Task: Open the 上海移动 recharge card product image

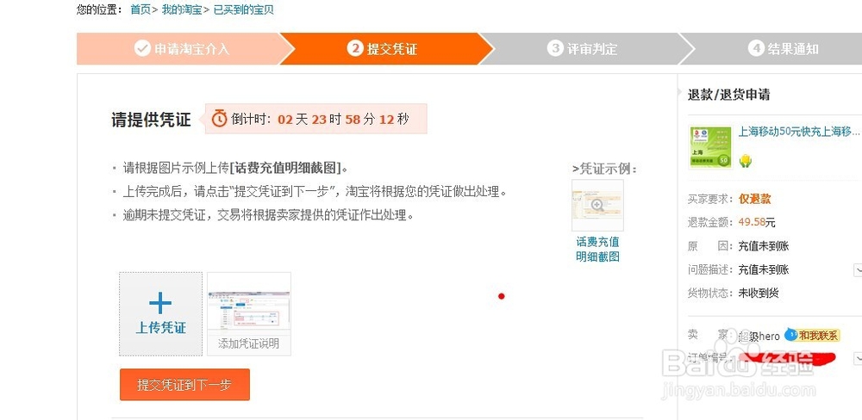Action: tap(709, 147)
